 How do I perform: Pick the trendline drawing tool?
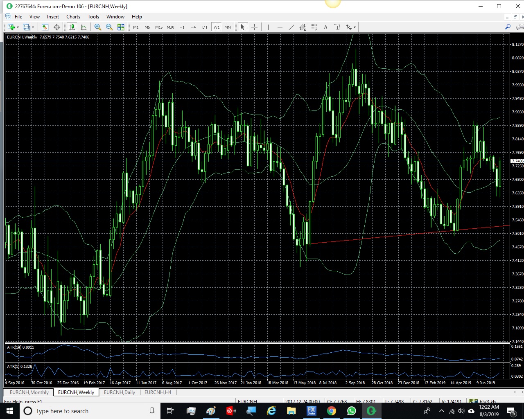[291, 27]
